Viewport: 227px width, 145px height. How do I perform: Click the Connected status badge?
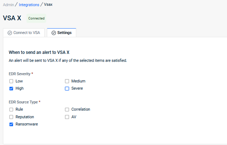(36, 18)
